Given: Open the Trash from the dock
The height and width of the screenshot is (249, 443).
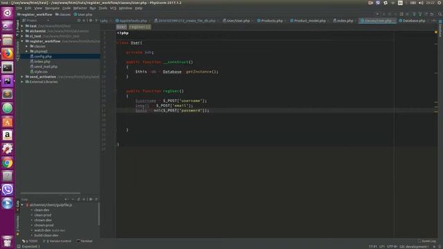Looking at the screenshot, I should pyautogui.click(x=8, y=241).
